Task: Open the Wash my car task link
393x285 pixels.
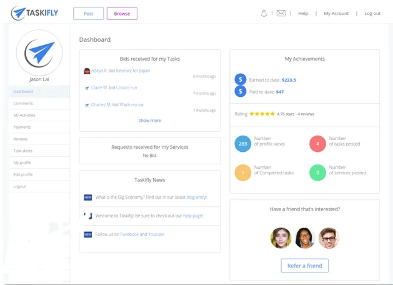Action: (132, 105)
